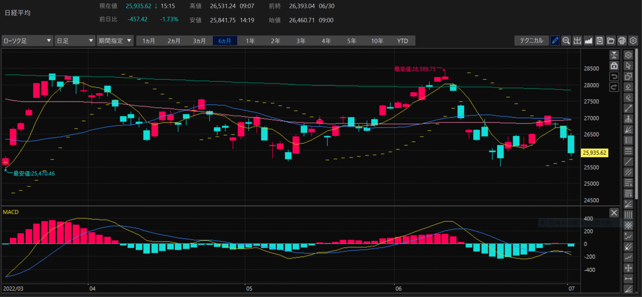Switch to the YTD range tab
Screen dimensions: 642x297
coord(402,41)
